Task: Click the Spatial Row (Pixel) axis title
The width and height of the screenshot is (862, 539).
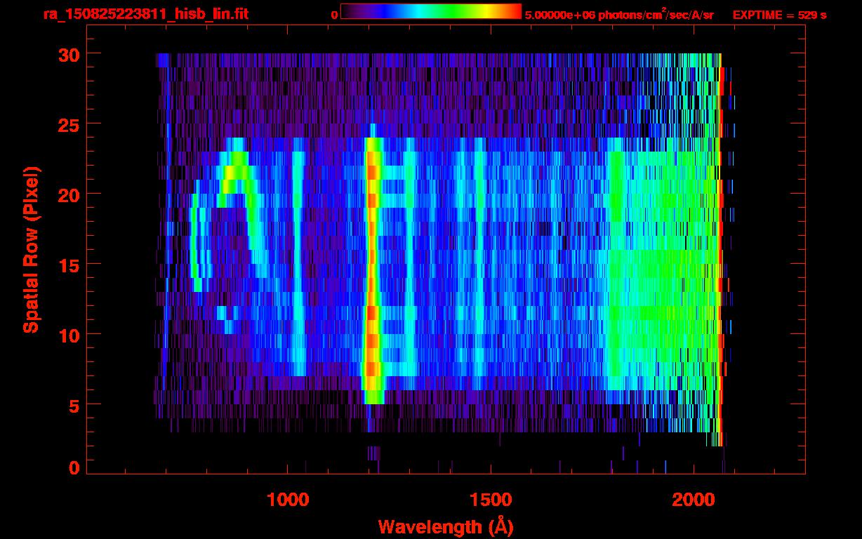Action: pos(31,249)
